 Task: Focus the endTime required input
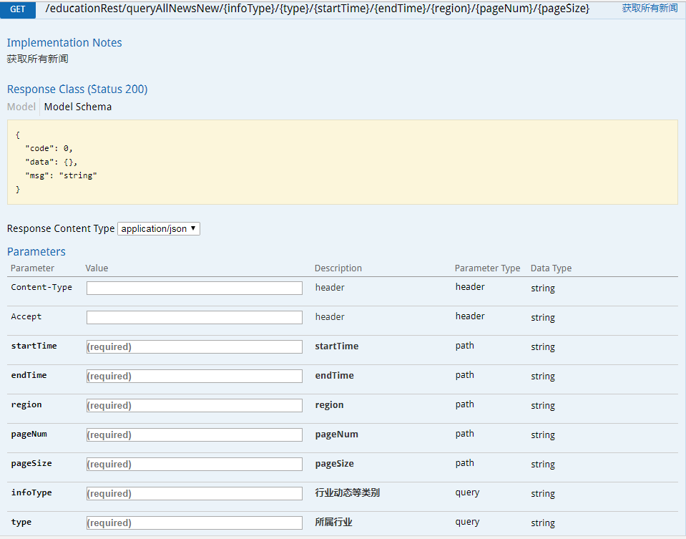coord(195,376)
